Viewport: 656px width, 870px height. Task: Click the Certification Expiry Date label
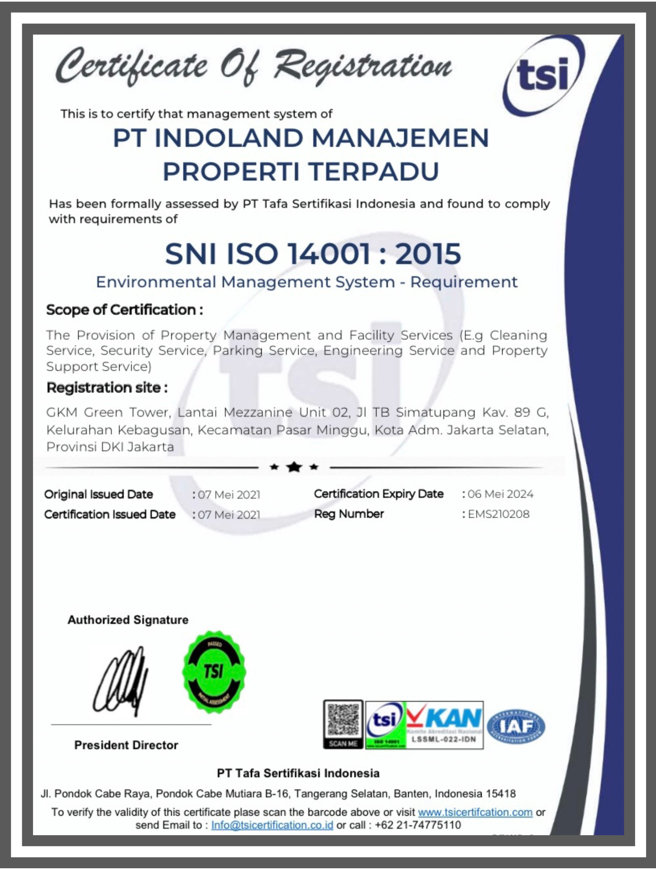(379, 494)
